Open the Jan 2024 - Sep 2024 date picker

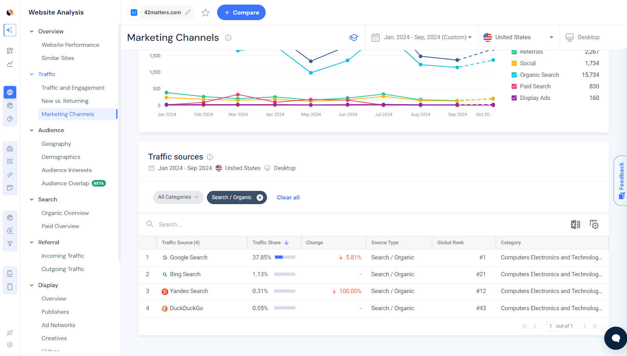[422, 37]
